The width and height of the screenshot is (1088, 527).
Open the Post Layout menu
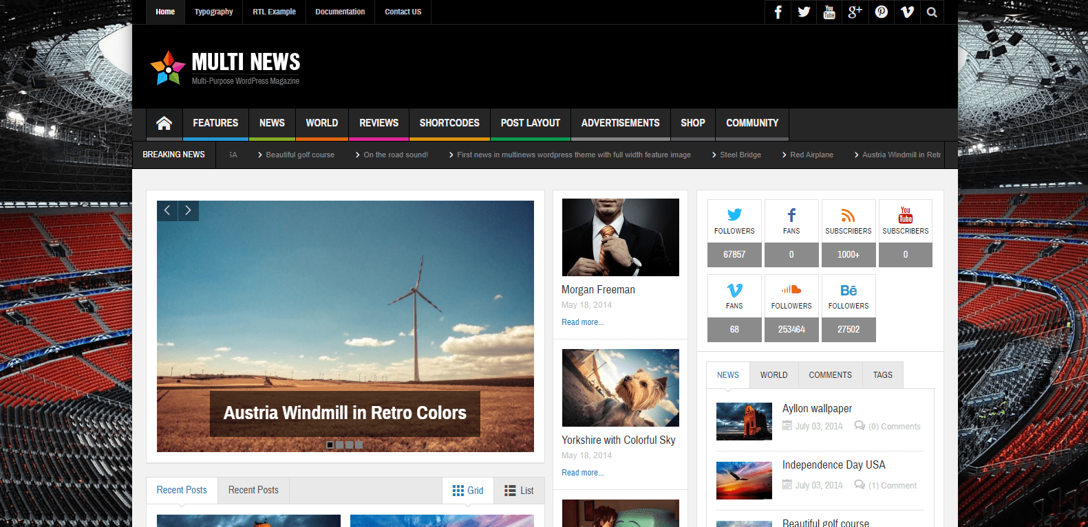531,124
